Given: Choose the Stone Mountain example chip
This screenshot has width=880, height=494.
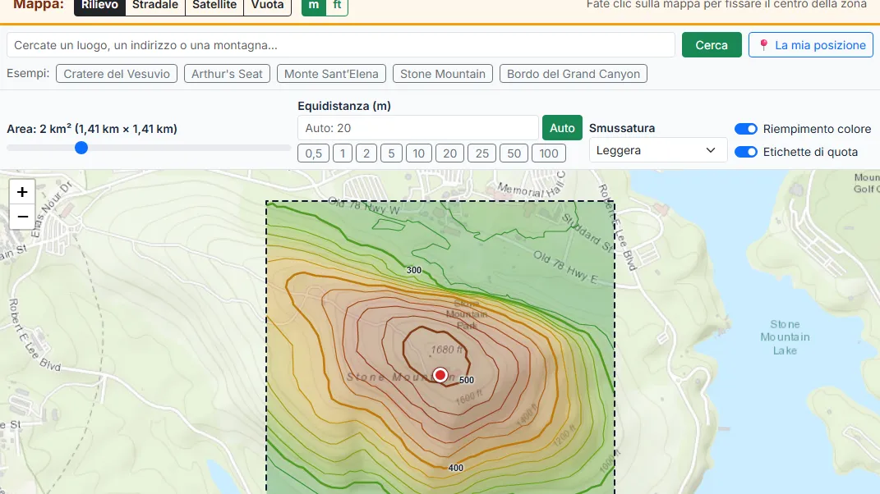Looking at the screenshot, I should click(443, 74).
